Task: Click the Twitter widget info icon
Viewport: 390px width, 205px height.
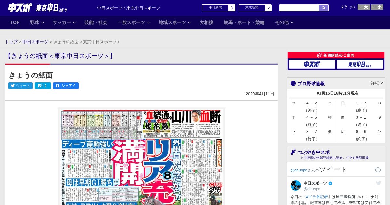Action: (x=378, y=170)
